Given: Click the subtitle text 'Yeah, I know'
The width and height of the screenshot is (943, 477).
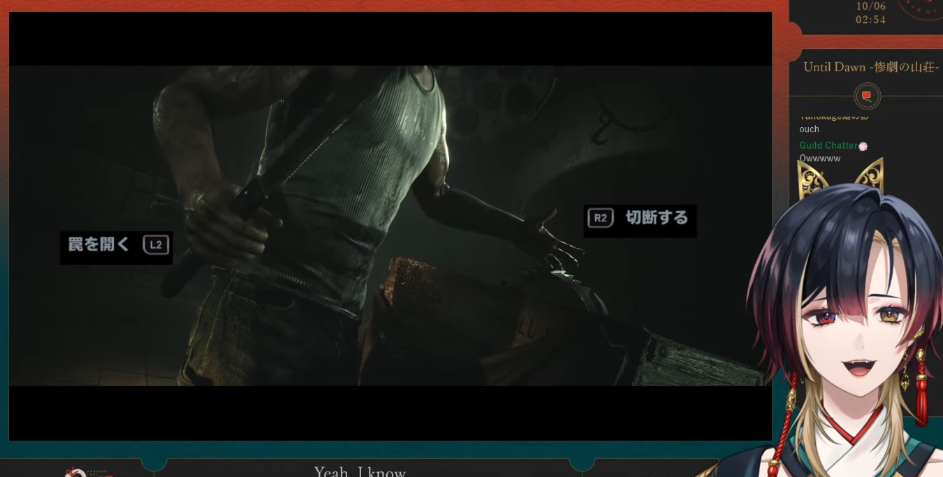Looking at the screenshot, I should tap(360, 471).
